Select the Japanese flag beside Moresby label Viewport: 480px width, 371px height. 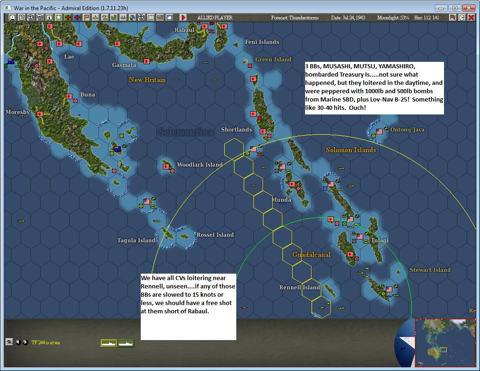click(40, 114)
